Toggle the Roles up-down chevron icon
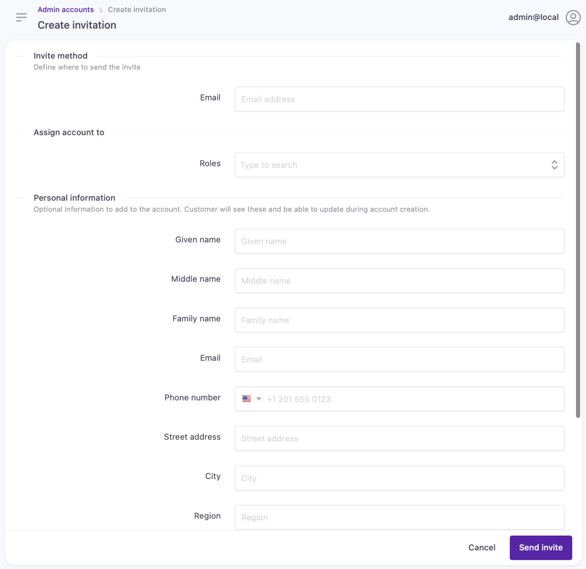This screenshot has height=569, width=586. coord(554,165)
